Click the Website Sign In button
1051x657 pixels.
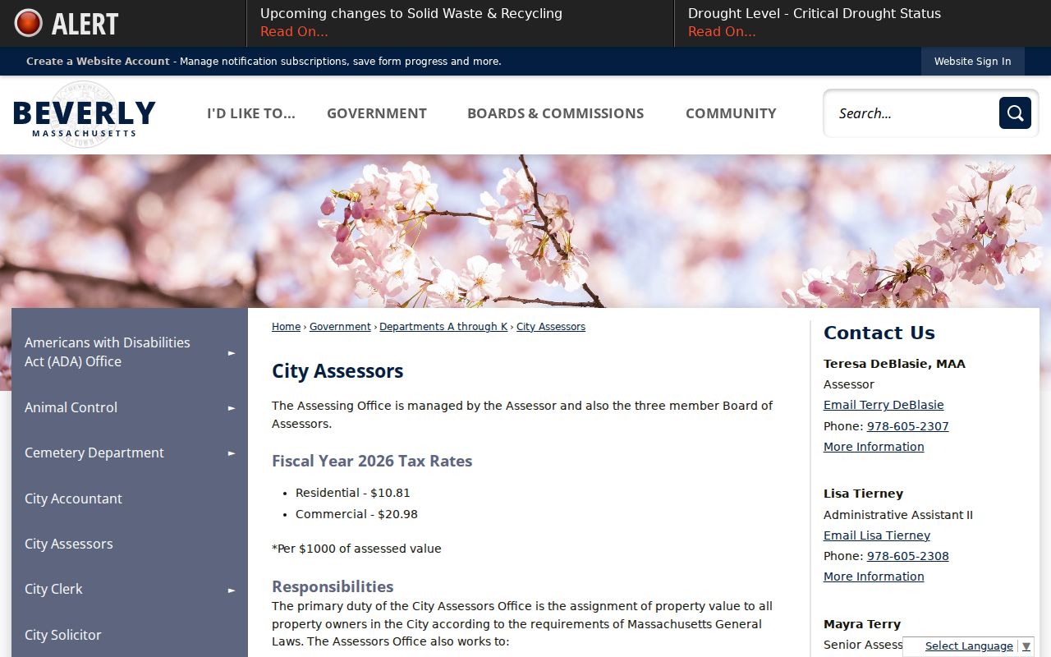pyautogui.click(x=973, y=62)
